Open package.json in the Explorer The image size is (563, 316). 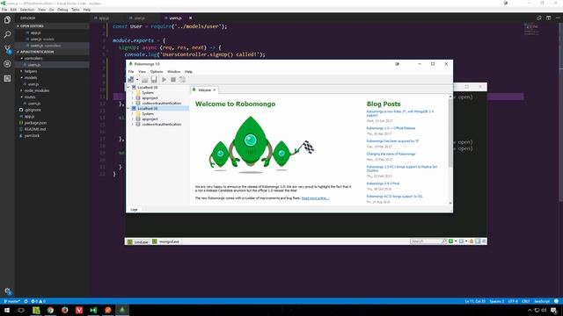click(x=35, y=123)
